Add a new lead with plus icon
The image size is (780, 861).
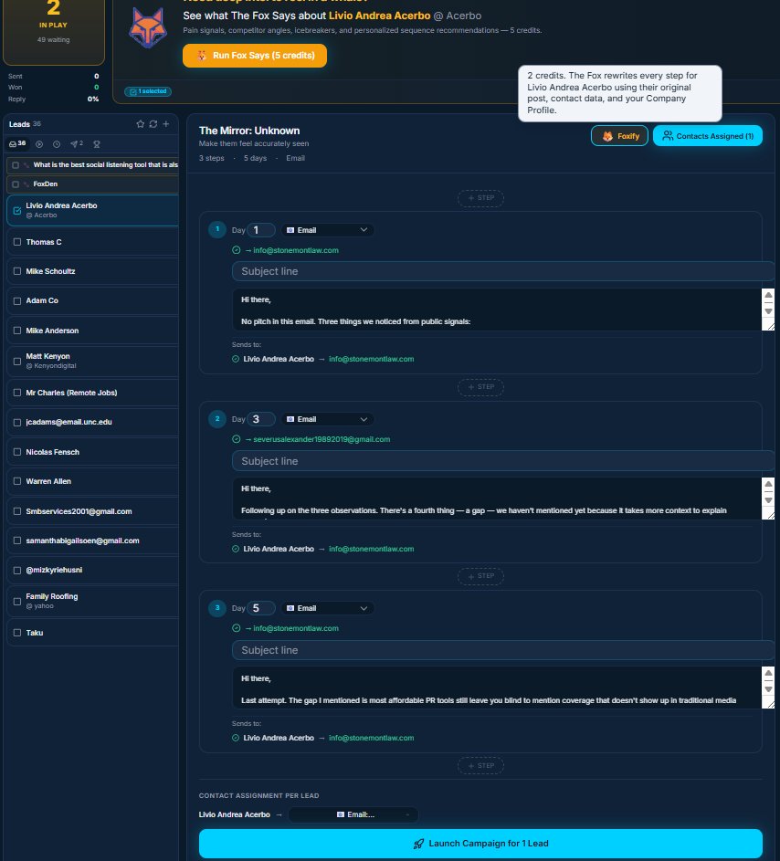coord(166,124)
